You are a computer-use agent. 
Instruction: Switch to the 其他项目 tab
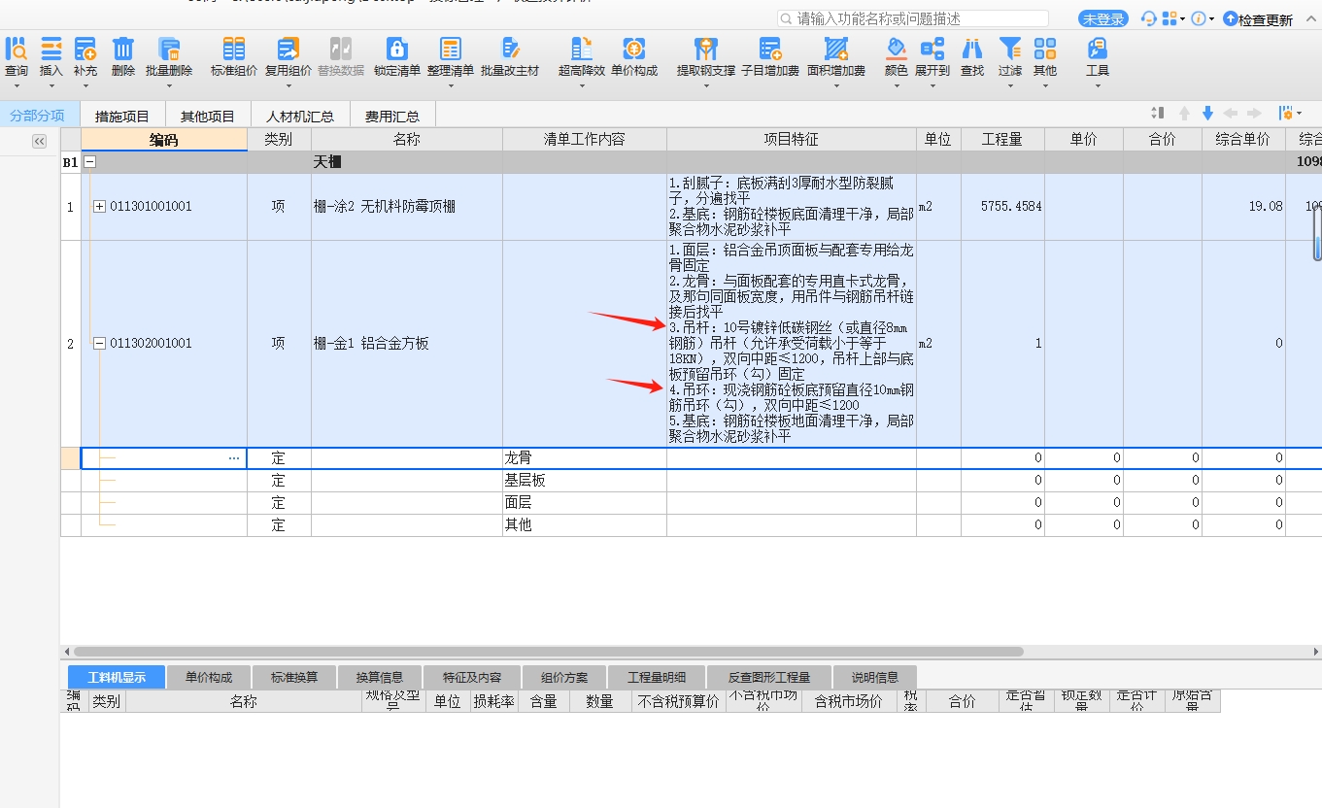point(208,116)
